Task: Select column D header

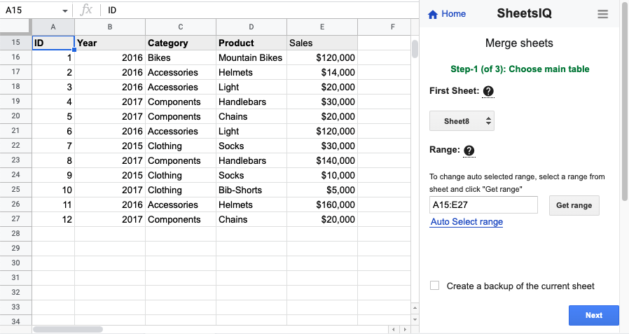Action: click(251, 27)
